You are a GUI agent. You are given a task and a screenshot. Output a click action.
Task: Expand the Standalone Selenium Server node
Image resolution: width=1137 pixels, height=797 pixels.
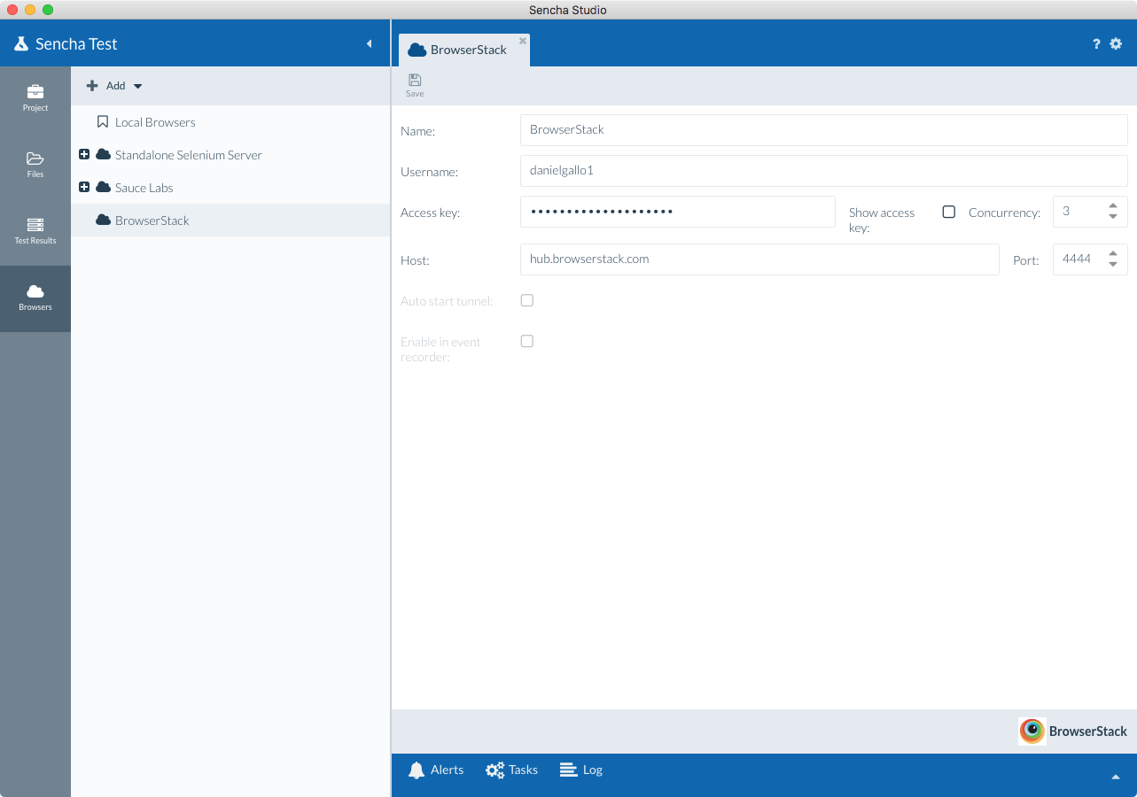(x=84, y=154)
